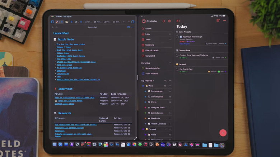Image resolution: width=280 pixels, height=157 pixels.
Task: Open App Store from the dock
Action: pos(186,144)
